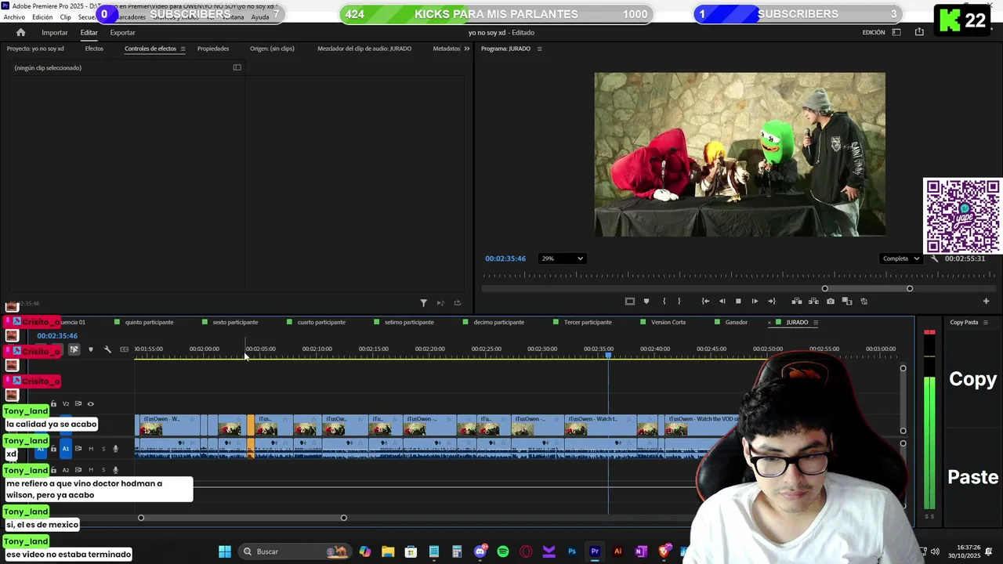Toggle V2 sync lock

[x=78, y=404]
